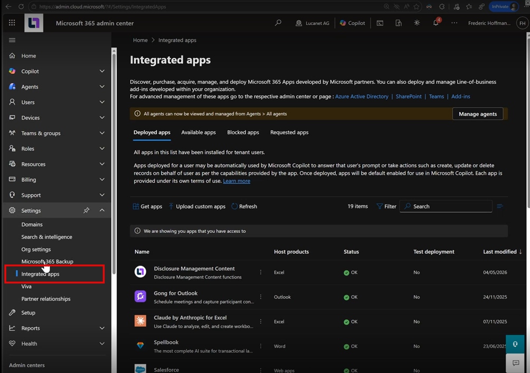Open the FH account avatar
The image size is (530, 373).
(x=522, y=23)
